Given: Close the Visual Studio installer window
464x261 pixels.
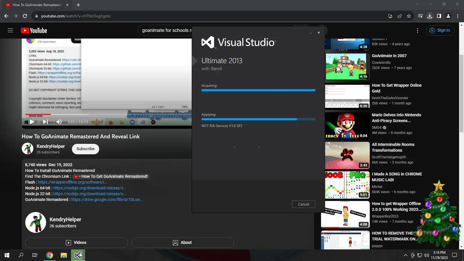Looking at the screenshot, I should coord(319,32).
